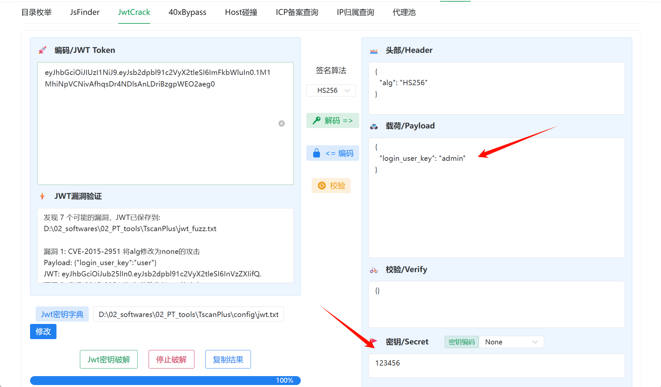This screenshot has height=387, width=661.
Task: Click the car icon beside 载荷/Payload
Action: coord(374,126)
